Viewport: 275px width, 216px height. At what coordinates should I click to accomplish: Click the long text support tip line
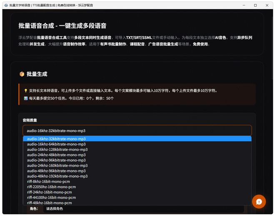pyautogui.click(x=123, y=91)
